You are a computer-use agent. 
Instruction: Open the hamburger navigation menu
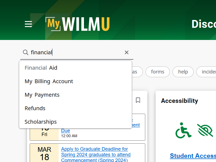(x=28, y=24)
